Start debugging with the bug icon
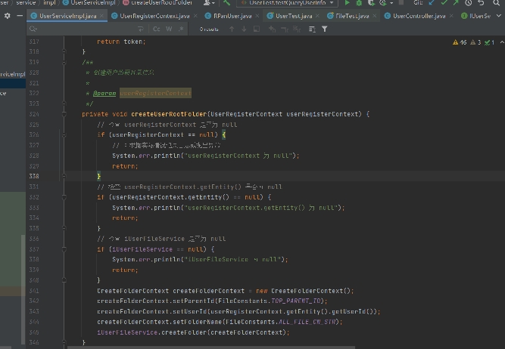This screenshot has height=349, width=505. click(x=359, y=3)
